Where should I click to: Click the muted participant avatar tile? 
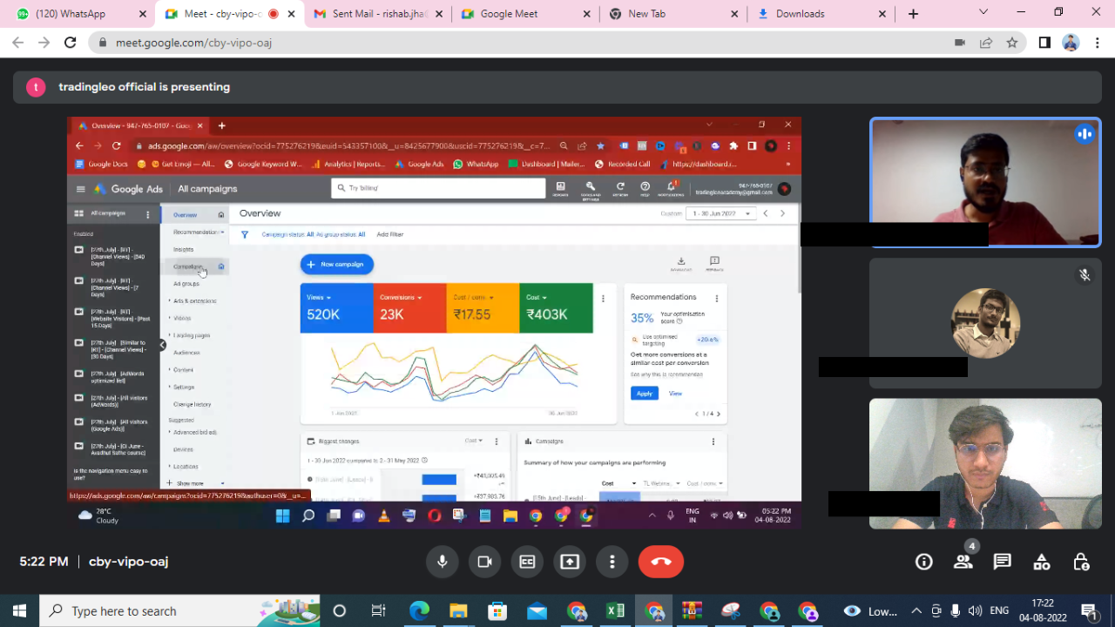tap(985, 323)
